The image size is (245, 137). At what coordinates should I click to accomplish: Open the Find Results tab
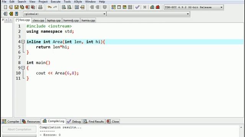94,121
